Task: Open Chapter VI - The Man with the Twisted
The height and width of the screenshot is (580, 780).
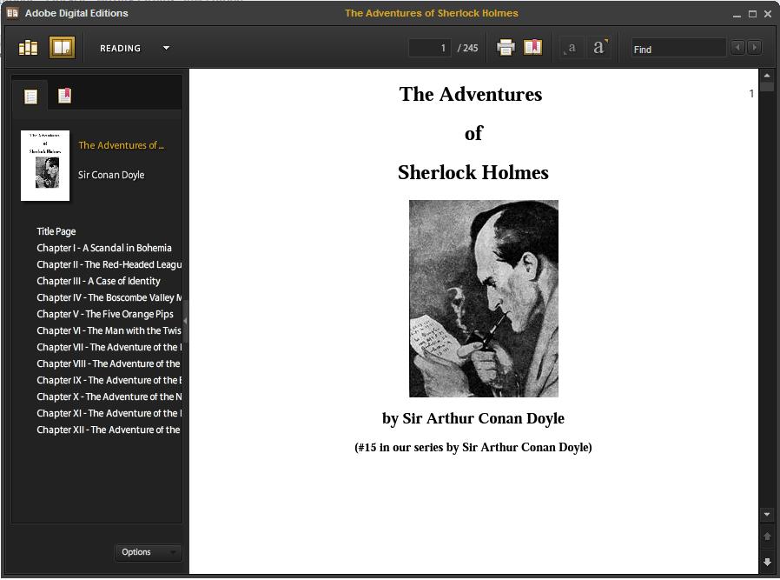Action: point(109,330)
